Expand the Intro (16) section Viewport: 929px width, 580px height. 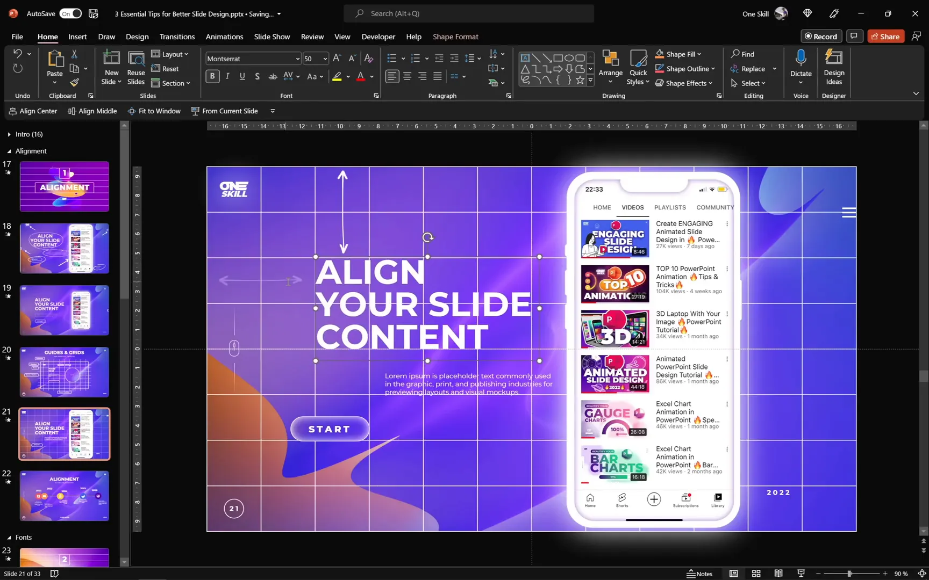(x=9, y=134)
